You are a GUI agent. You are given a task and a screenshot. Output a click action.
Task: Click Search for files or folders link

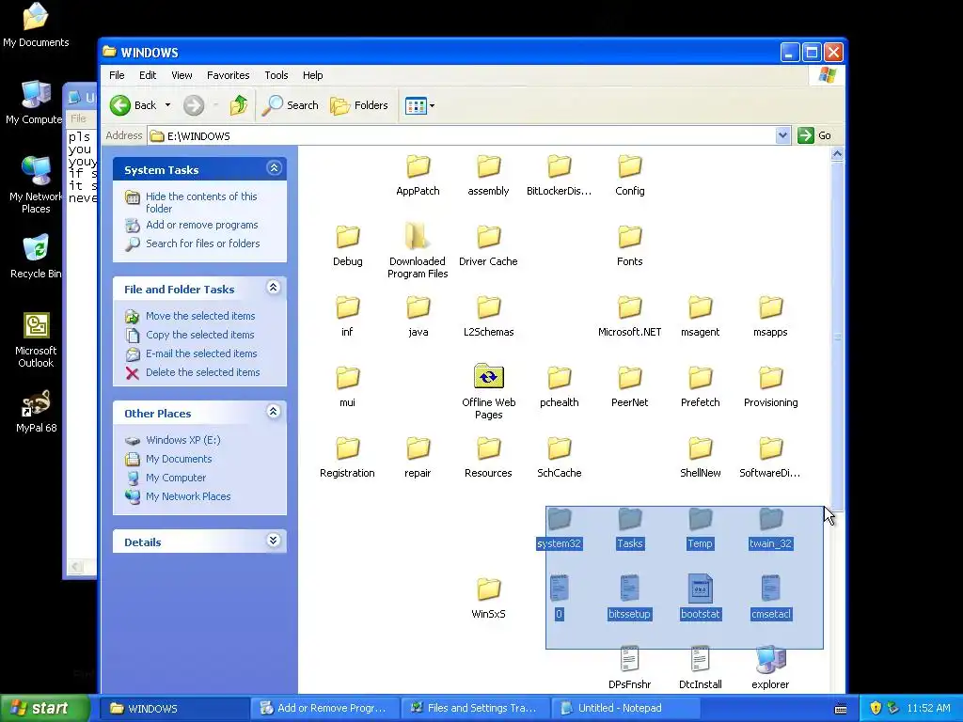(203, 243)
